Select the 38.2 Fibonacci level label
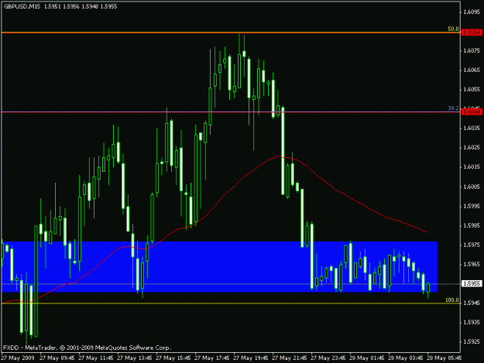The height and width of the screenshot is (363, 484). (453, 108)
